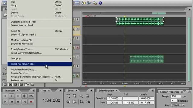193x108 pixels.
Task: Choose Select All Clips in Track 2
Action: coord(40,34)
